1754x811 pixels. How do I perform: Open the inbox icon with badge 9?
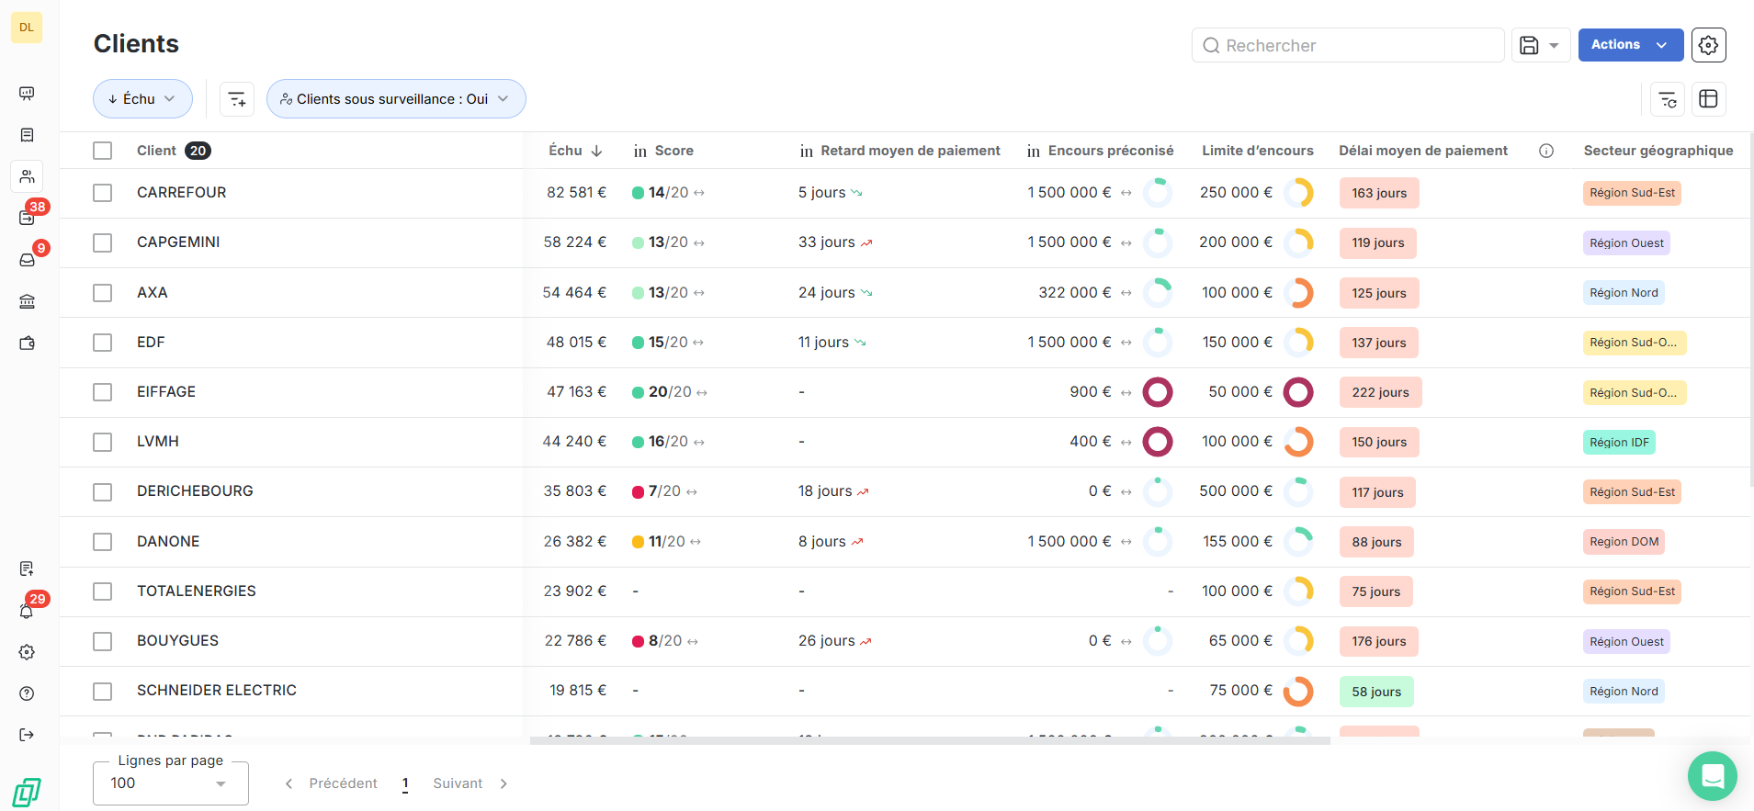27,260
